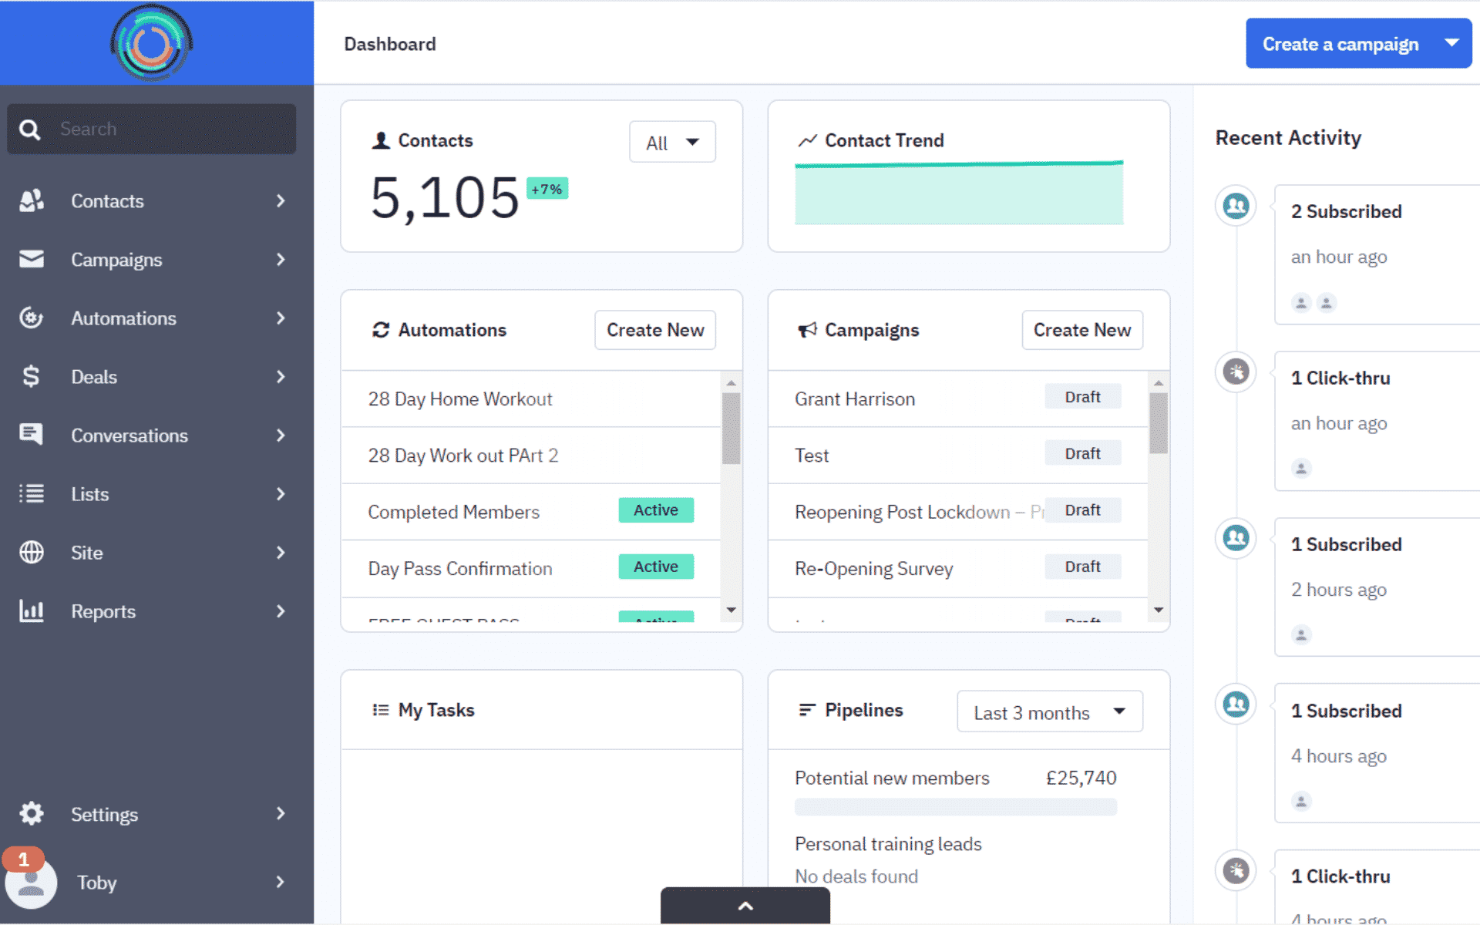
Task: Open the Toby account menu
Action: tap(96, 883)
